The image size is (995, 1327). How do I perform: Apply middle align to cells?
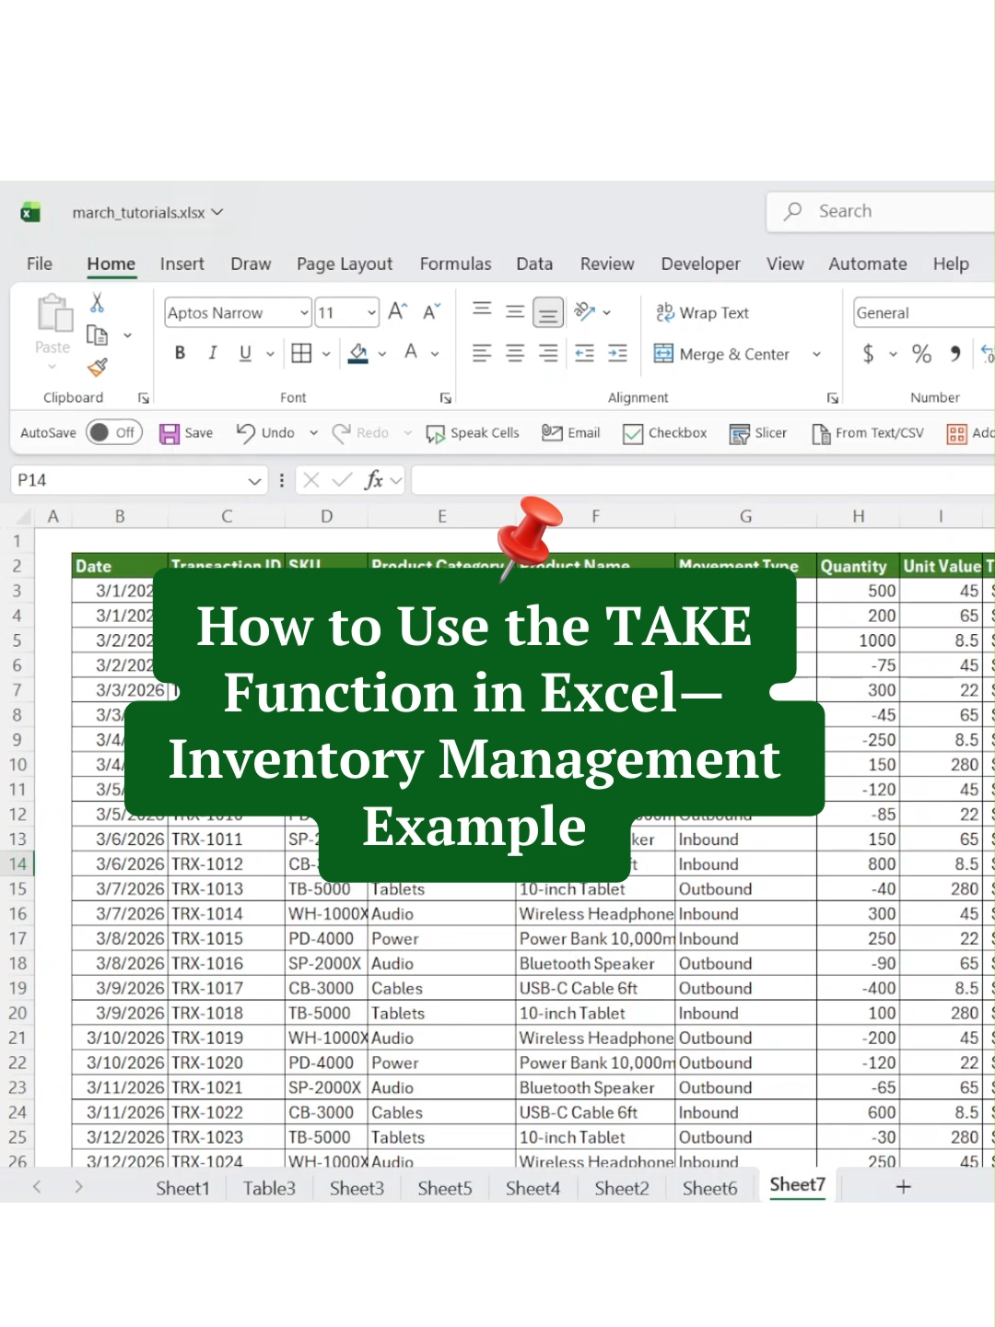click(x=515, y=311)
